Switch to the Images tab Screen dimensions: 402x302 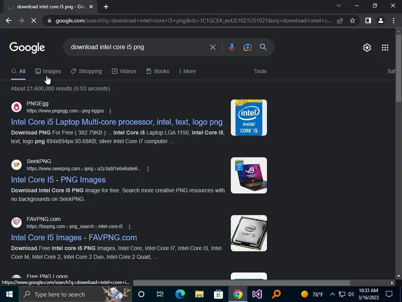[x=48, y=71]
